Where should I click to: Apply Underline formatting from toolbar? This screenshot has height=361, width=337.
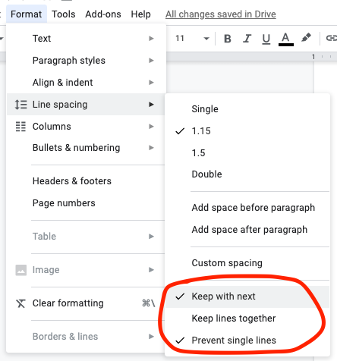(266, 39)
